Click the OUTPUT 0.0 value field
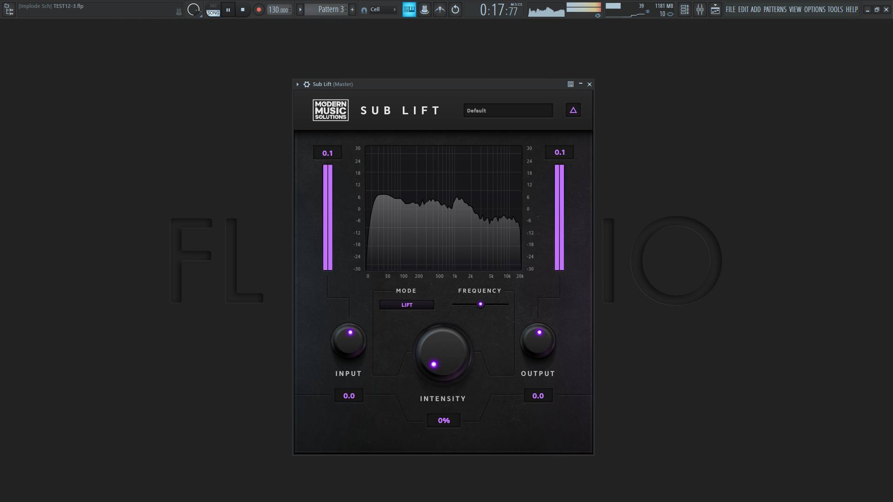This screenshot has width=893, height=502. 538,396
